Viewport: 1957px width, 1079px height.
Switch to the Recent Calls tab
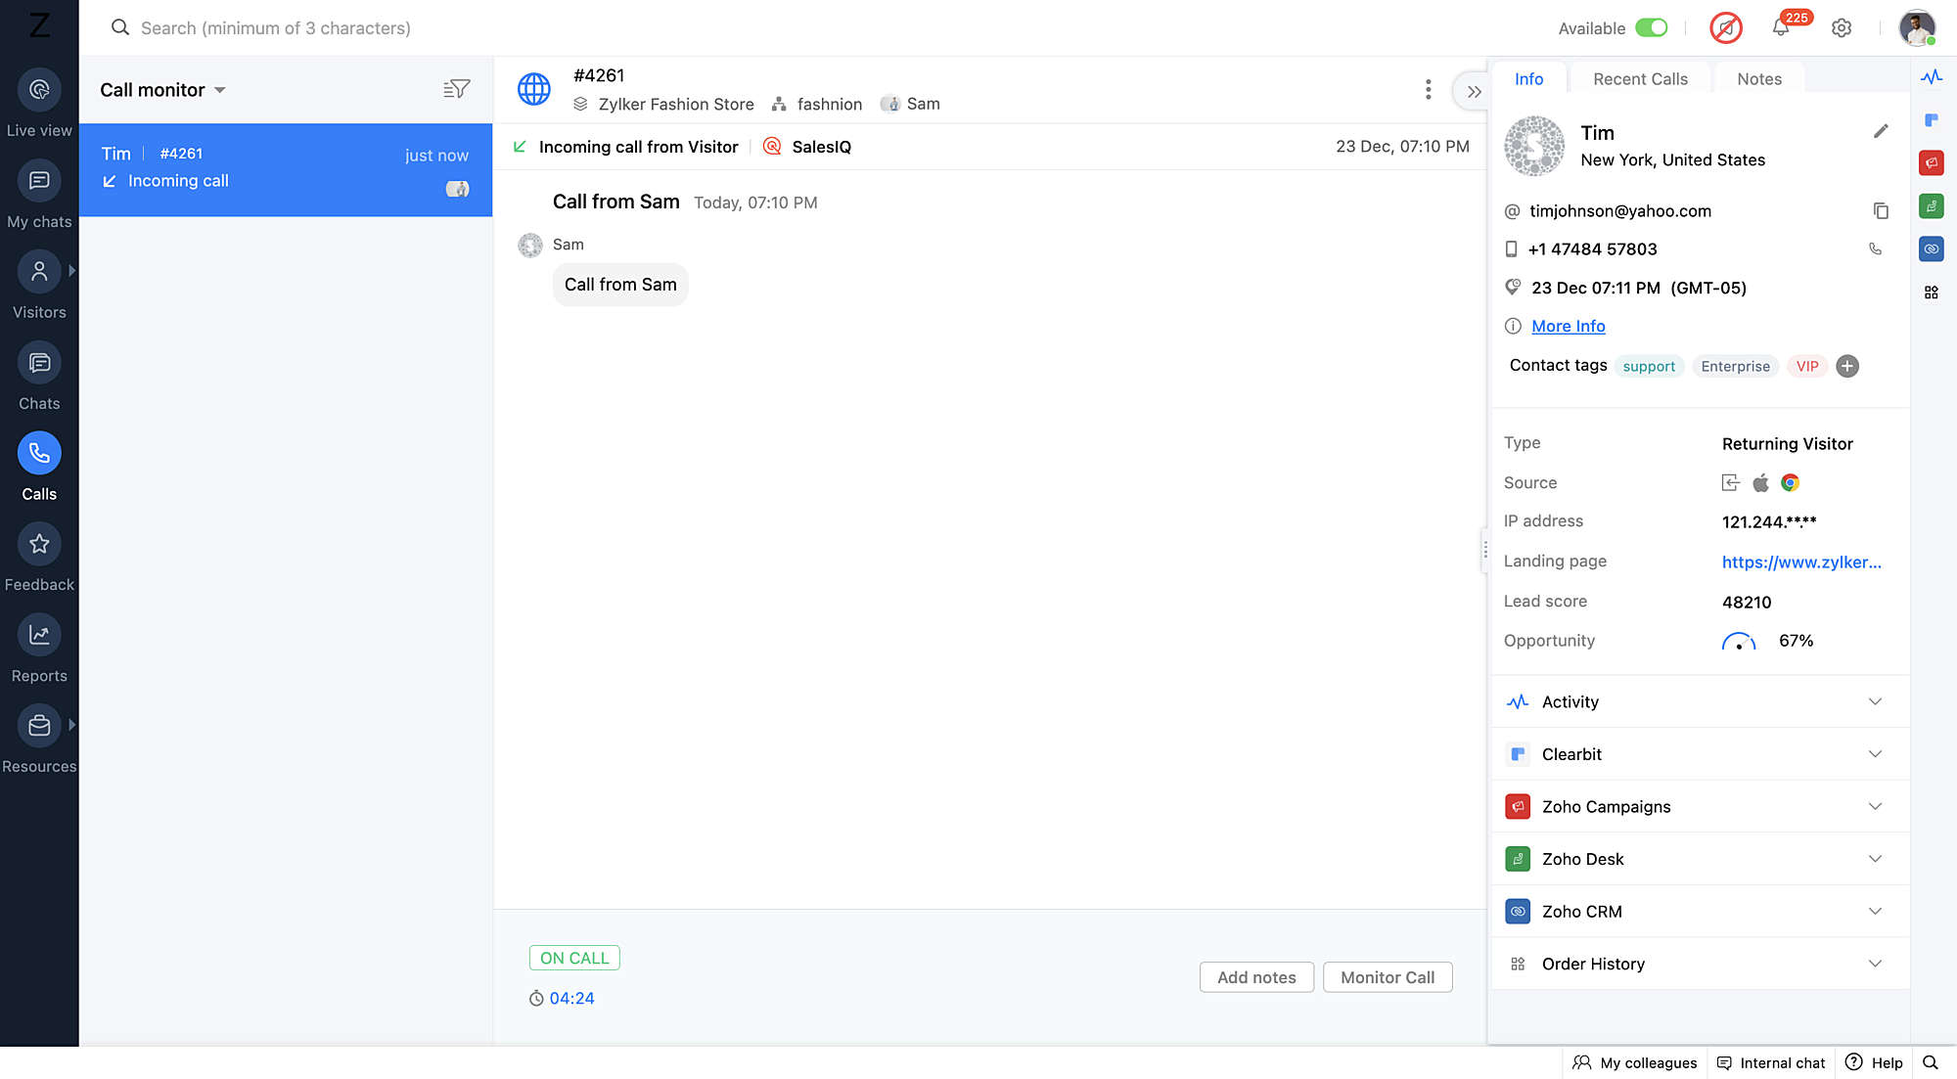click(1640, 79)
